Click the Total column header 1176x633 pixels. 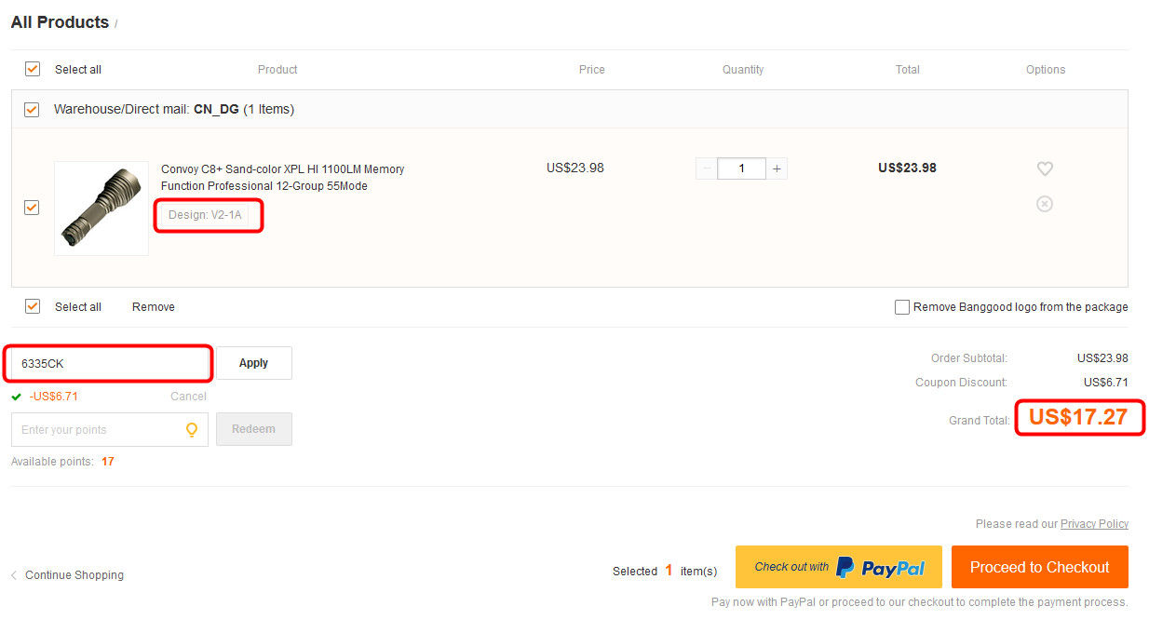click(x=908, y=70)
